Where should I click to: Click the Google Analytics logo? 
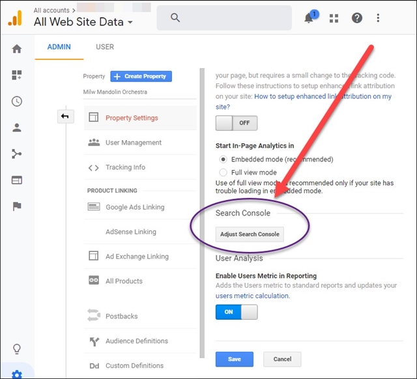coord(15,18)
